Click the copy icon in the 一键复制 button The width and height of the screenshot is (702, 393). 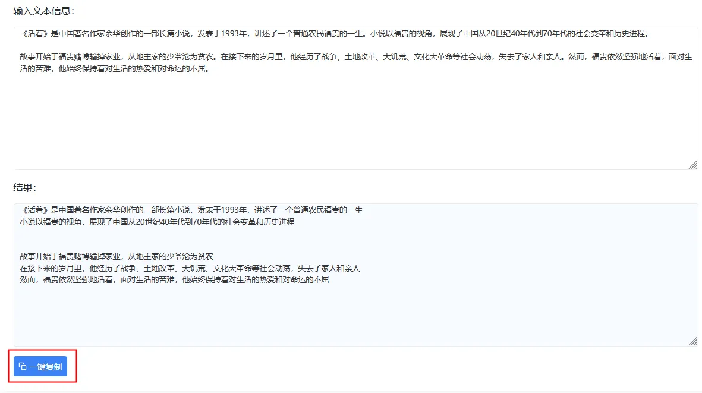click(x=23, y=366)
